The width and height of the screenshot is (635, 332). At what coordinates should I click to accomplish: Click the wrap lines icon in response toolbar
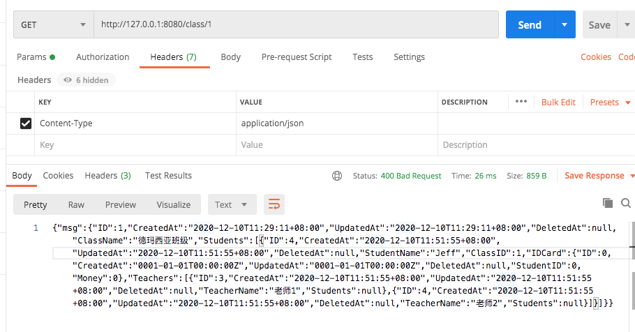tap(274, 204)
